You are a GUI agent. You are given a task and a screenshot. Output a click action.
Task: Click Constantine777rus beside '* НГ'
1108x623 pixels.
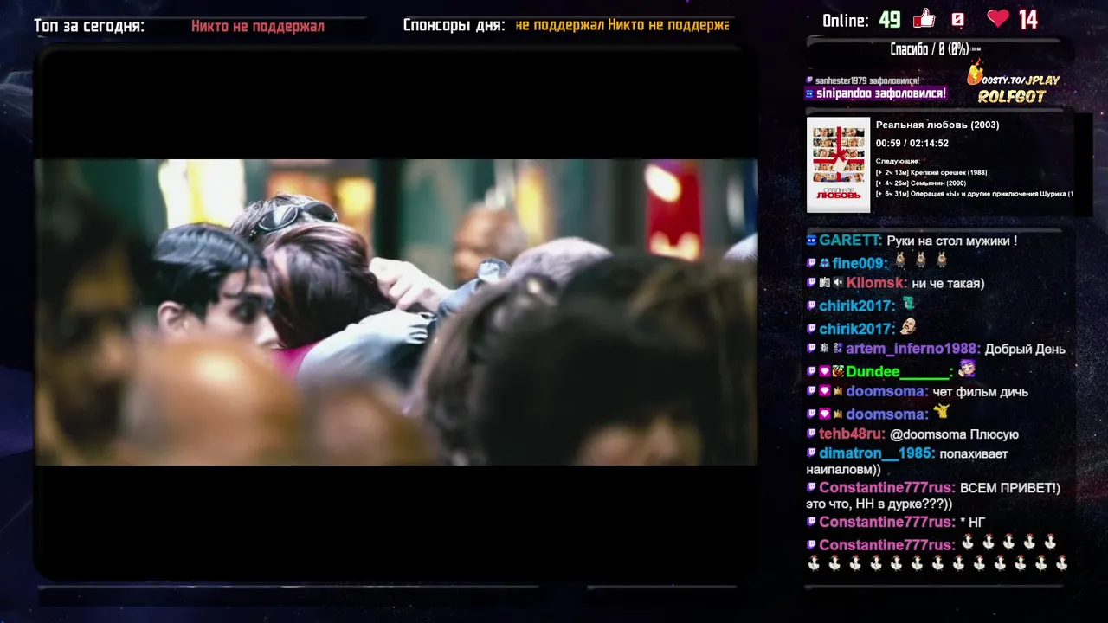(887, 522)
